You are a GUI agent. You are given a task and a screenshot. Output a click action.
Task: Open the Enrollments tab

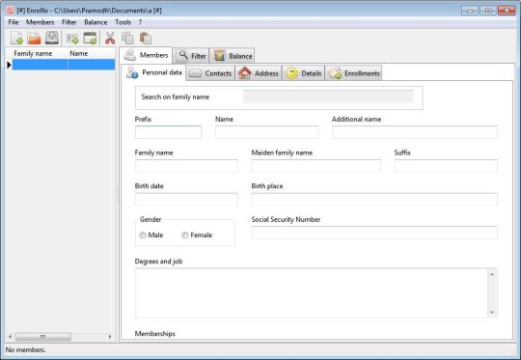[x=353, y=73]
